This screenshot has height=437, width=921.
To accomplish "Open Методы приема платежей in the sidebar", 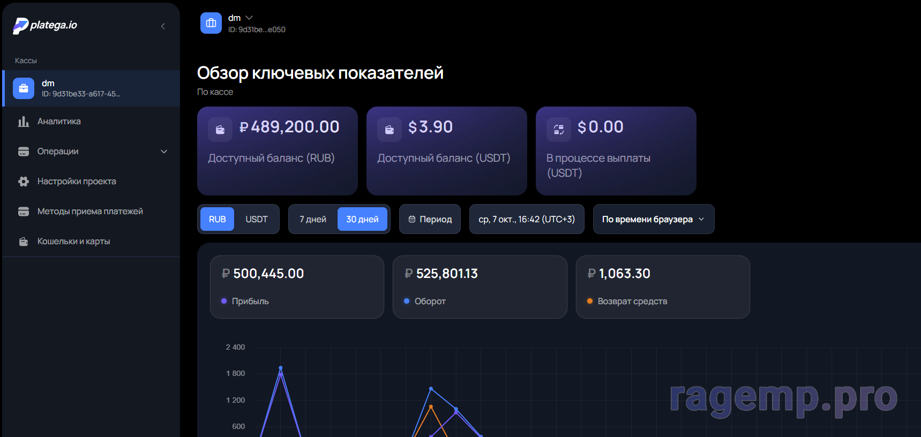I will click(x=91, y=212).
